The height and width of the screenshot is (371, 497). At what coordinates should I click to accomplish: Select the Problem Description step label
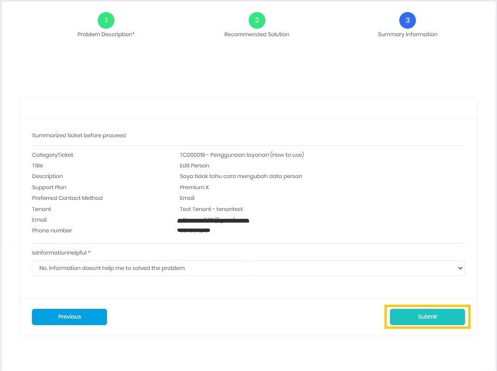pos(106,34)
